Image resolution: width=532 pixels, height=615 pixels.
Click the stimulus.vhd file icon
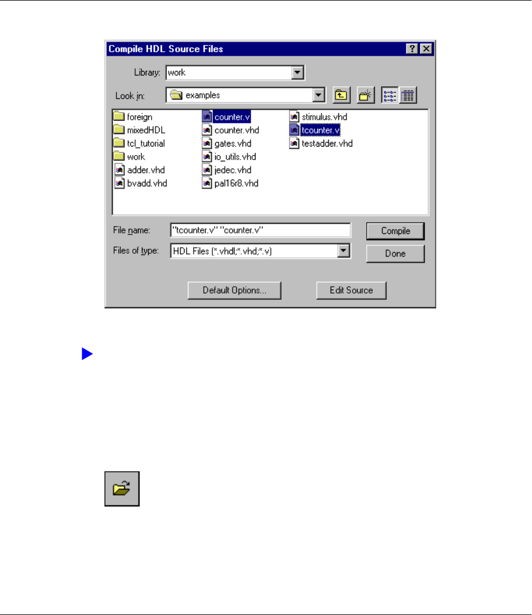pos(294,117)
